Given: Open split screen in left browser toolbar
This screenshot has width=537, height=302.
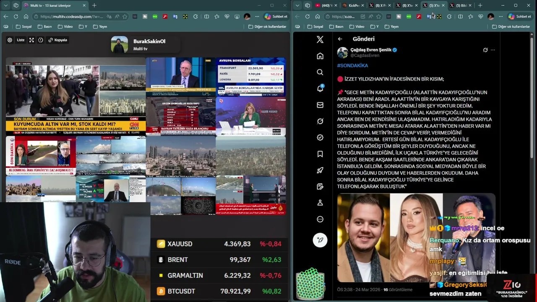Looking at the screenshot, I should point(206,16).
